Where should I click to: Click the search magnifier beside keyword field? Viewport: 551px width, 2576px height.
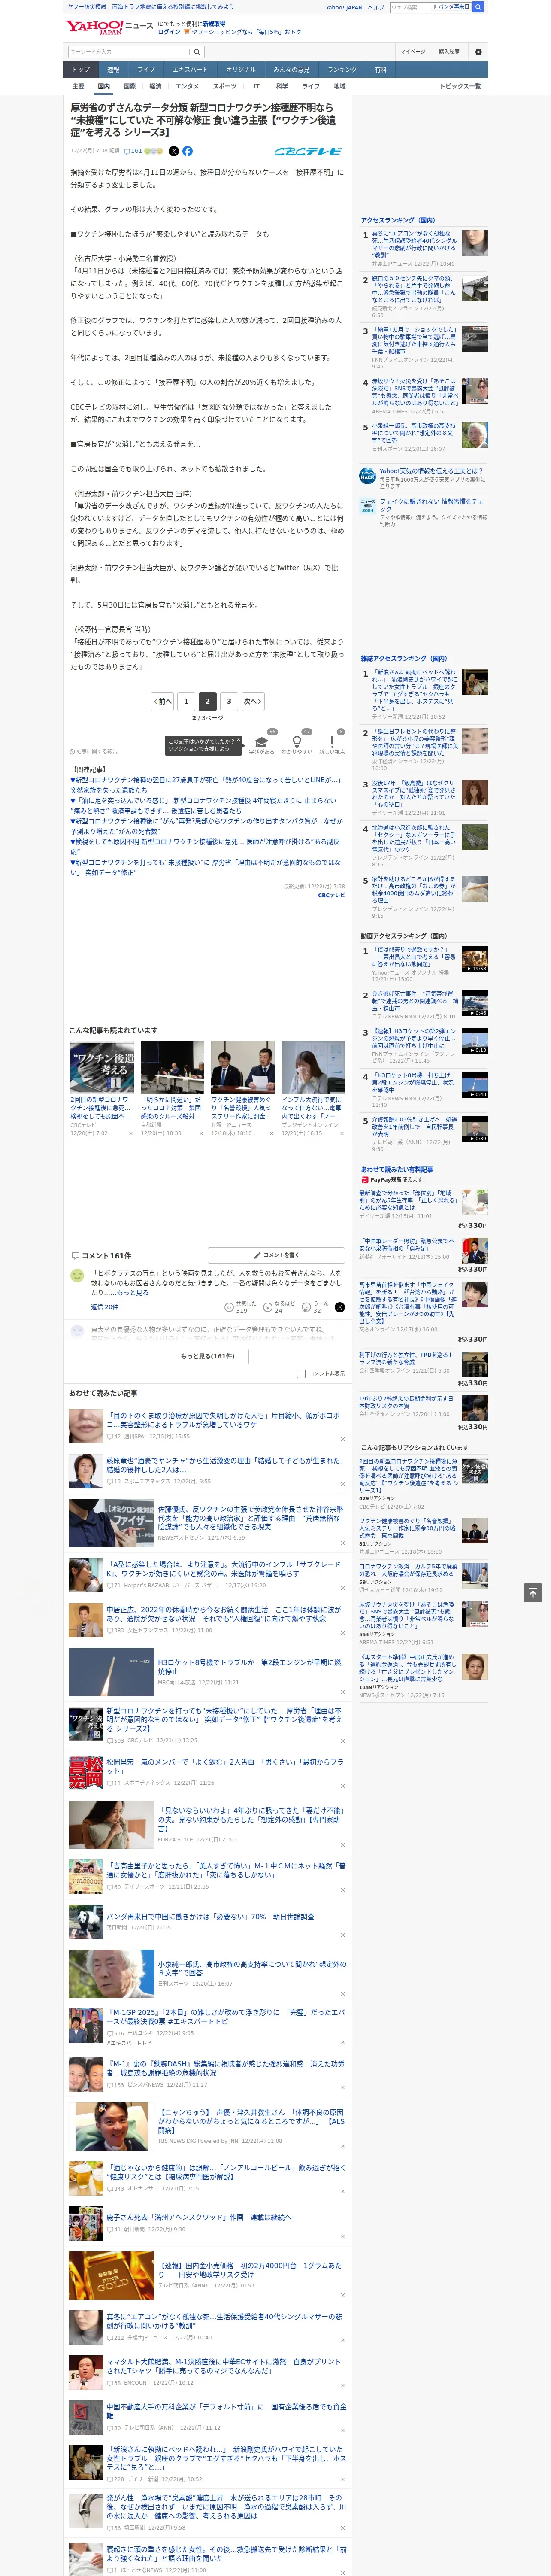tap(197, 51)
